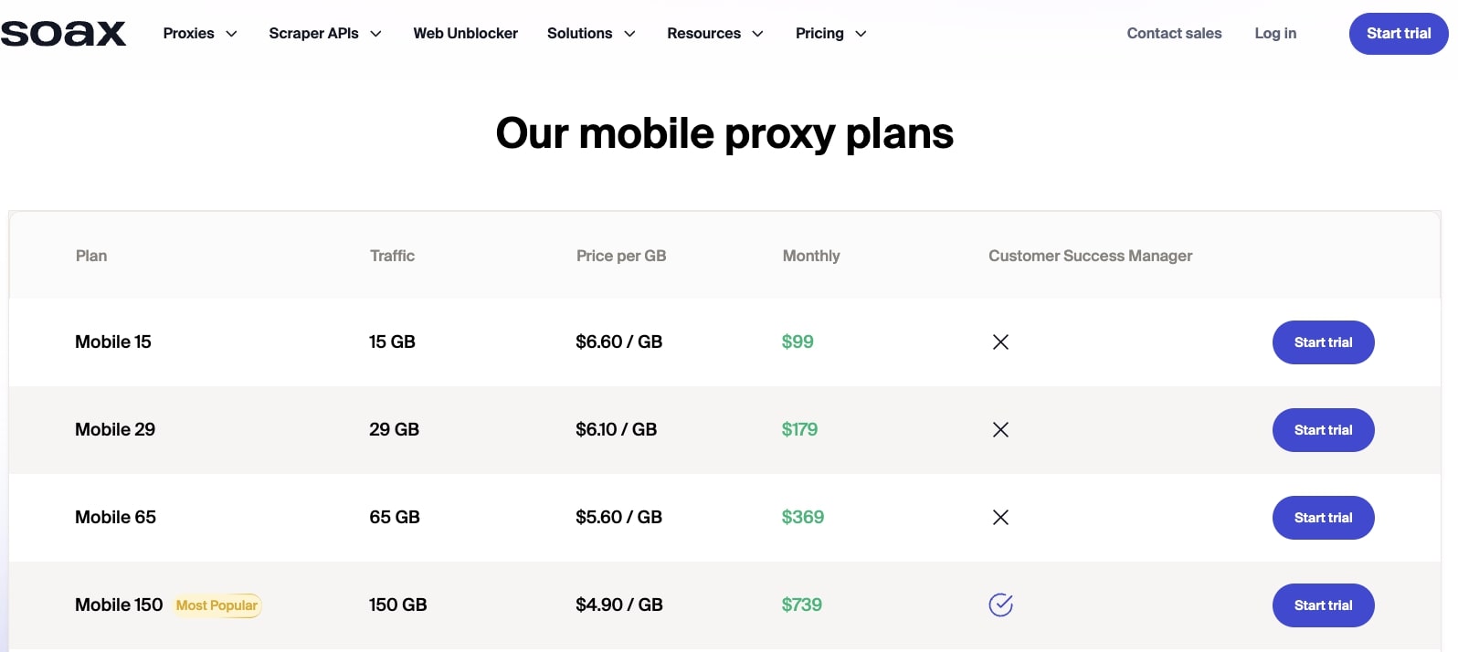Expand the Resources menu

703,33
